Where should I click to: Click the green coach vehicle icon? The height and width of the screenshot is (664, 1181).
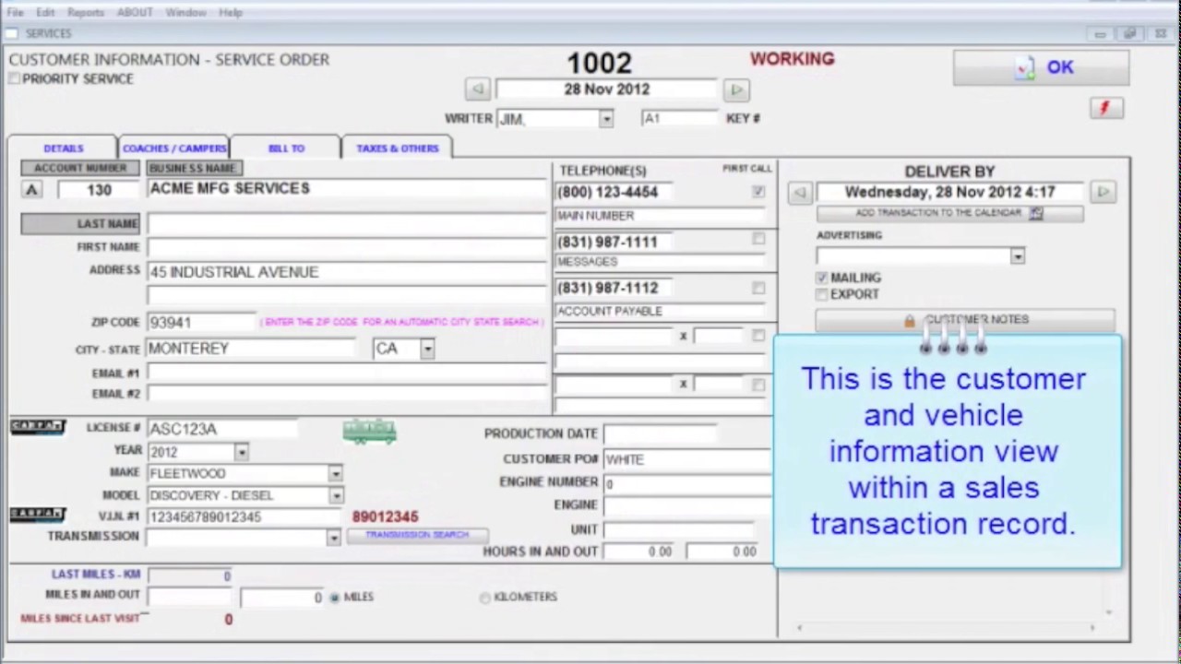(x=370, y=431)
